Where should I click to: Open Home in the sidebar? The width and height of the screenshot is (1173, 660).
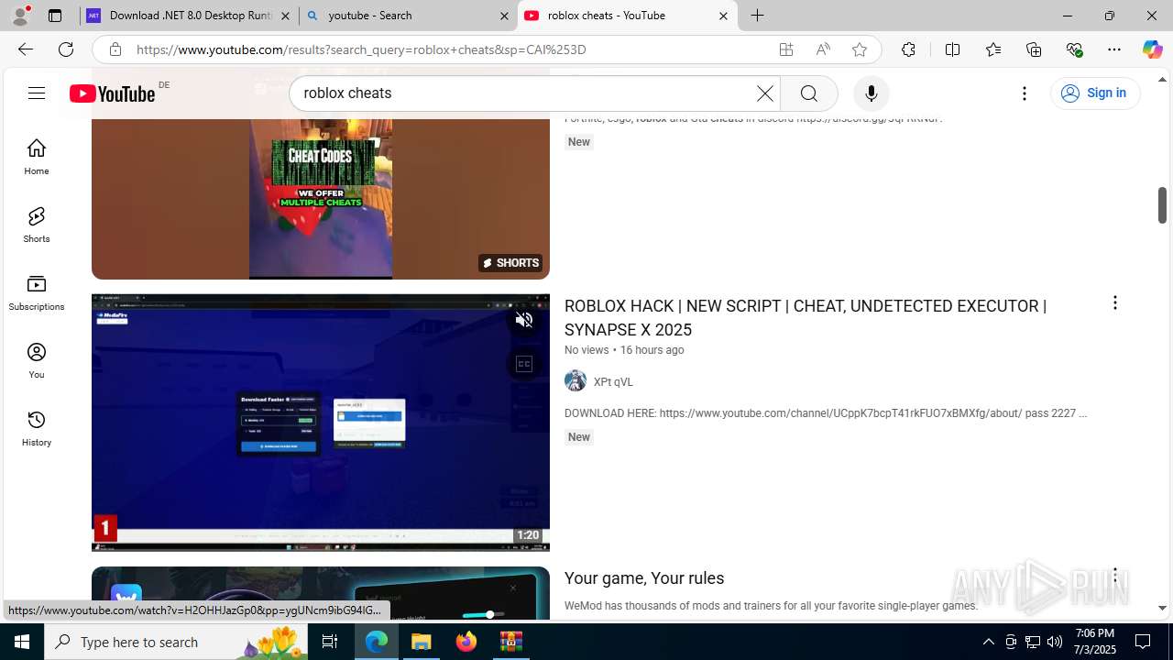(37, 157)
